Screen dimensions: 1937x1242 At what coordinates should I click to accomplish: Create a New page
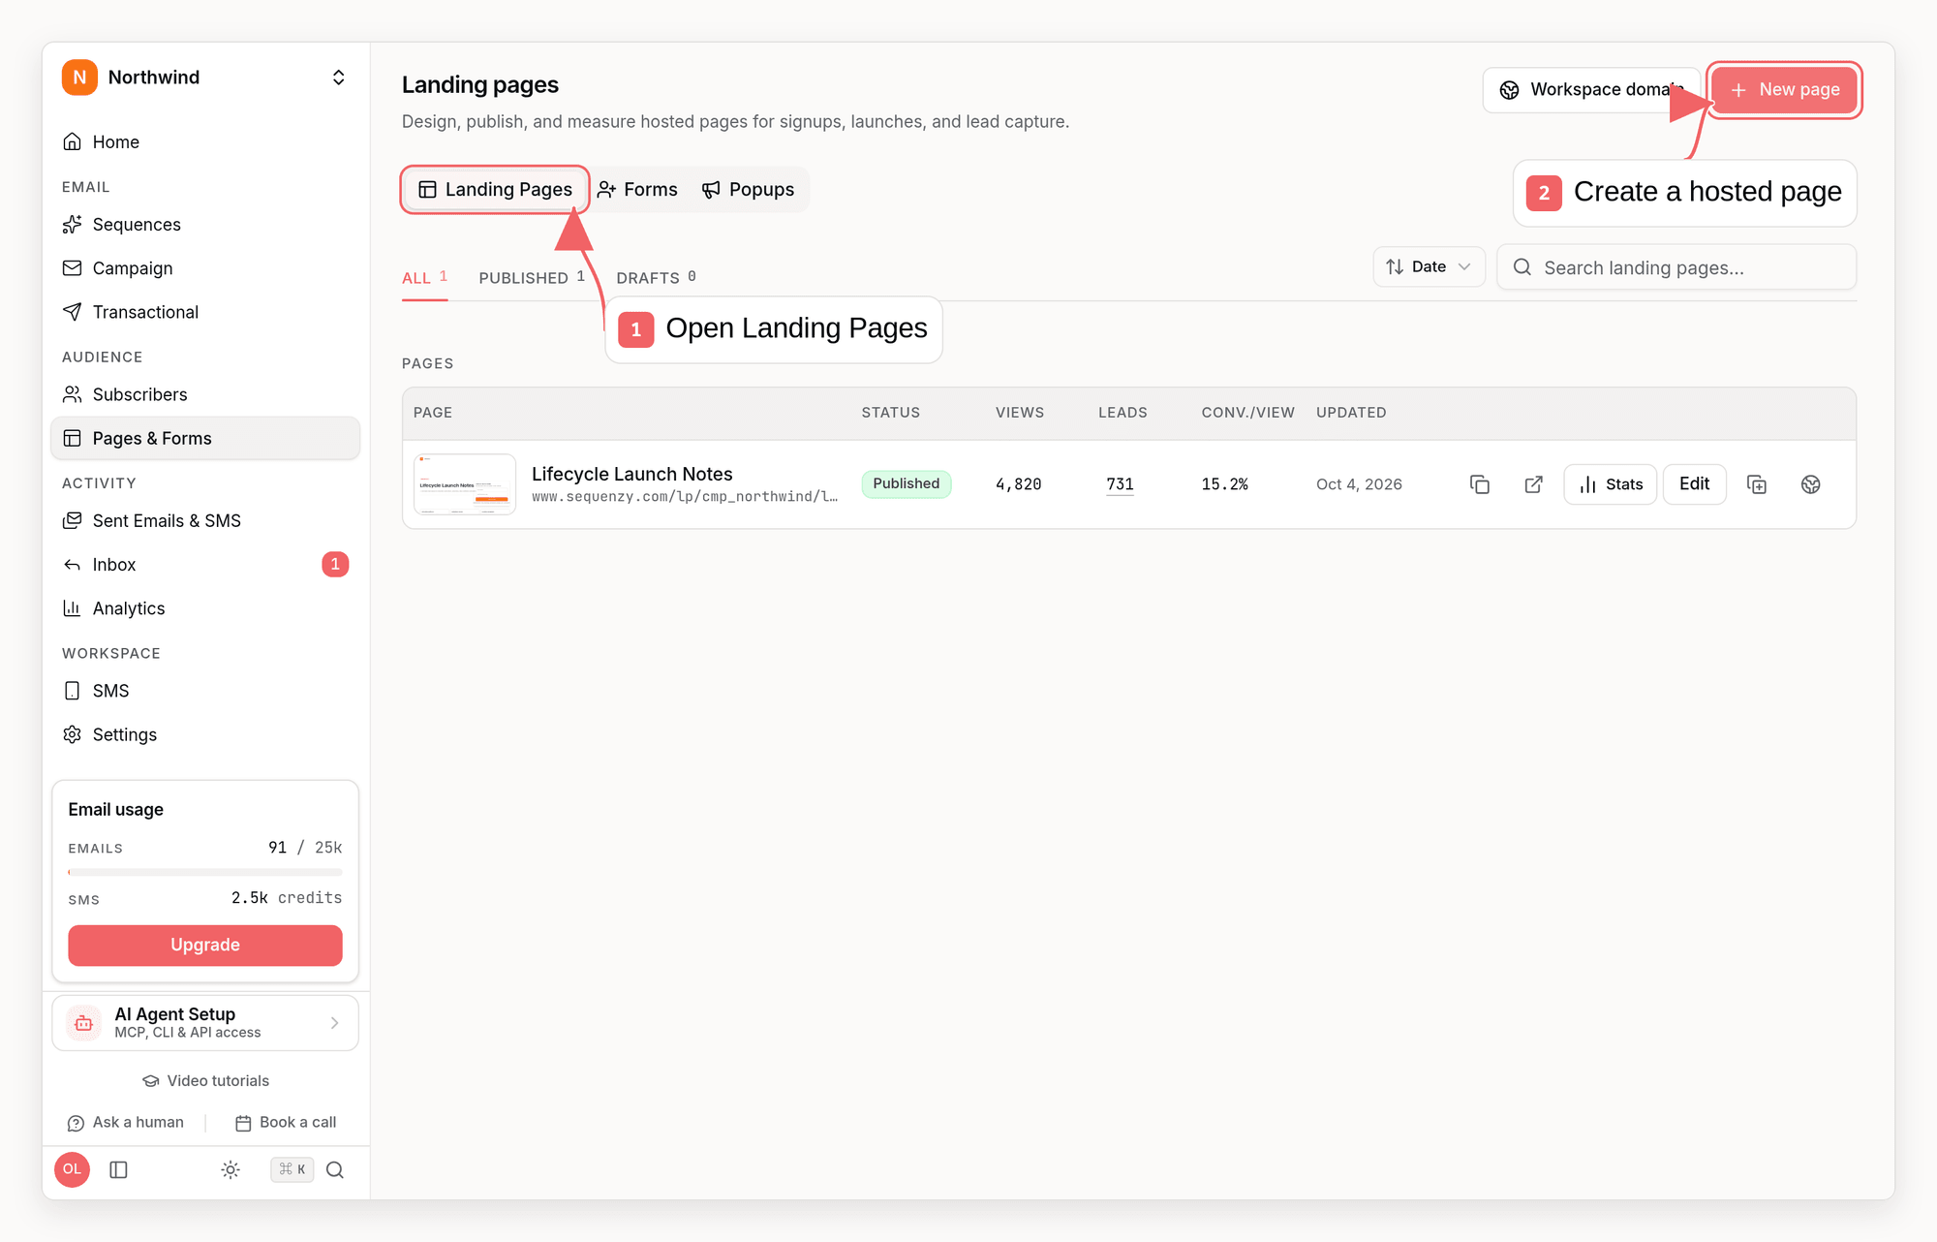[x=1784, y=90]
